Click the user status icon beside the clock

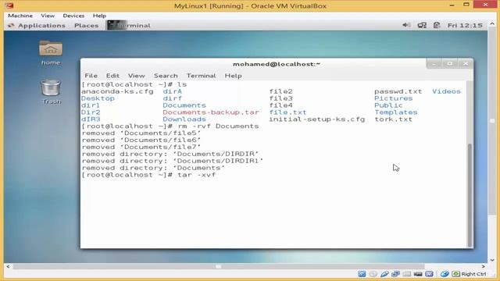point(437,25)
